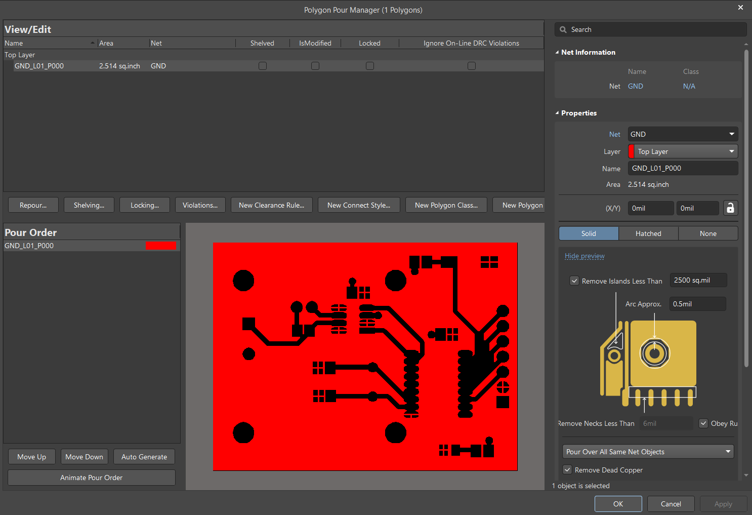752x515 pixels.
Task: Click the Violations... button
Action: tap(200, 205)
